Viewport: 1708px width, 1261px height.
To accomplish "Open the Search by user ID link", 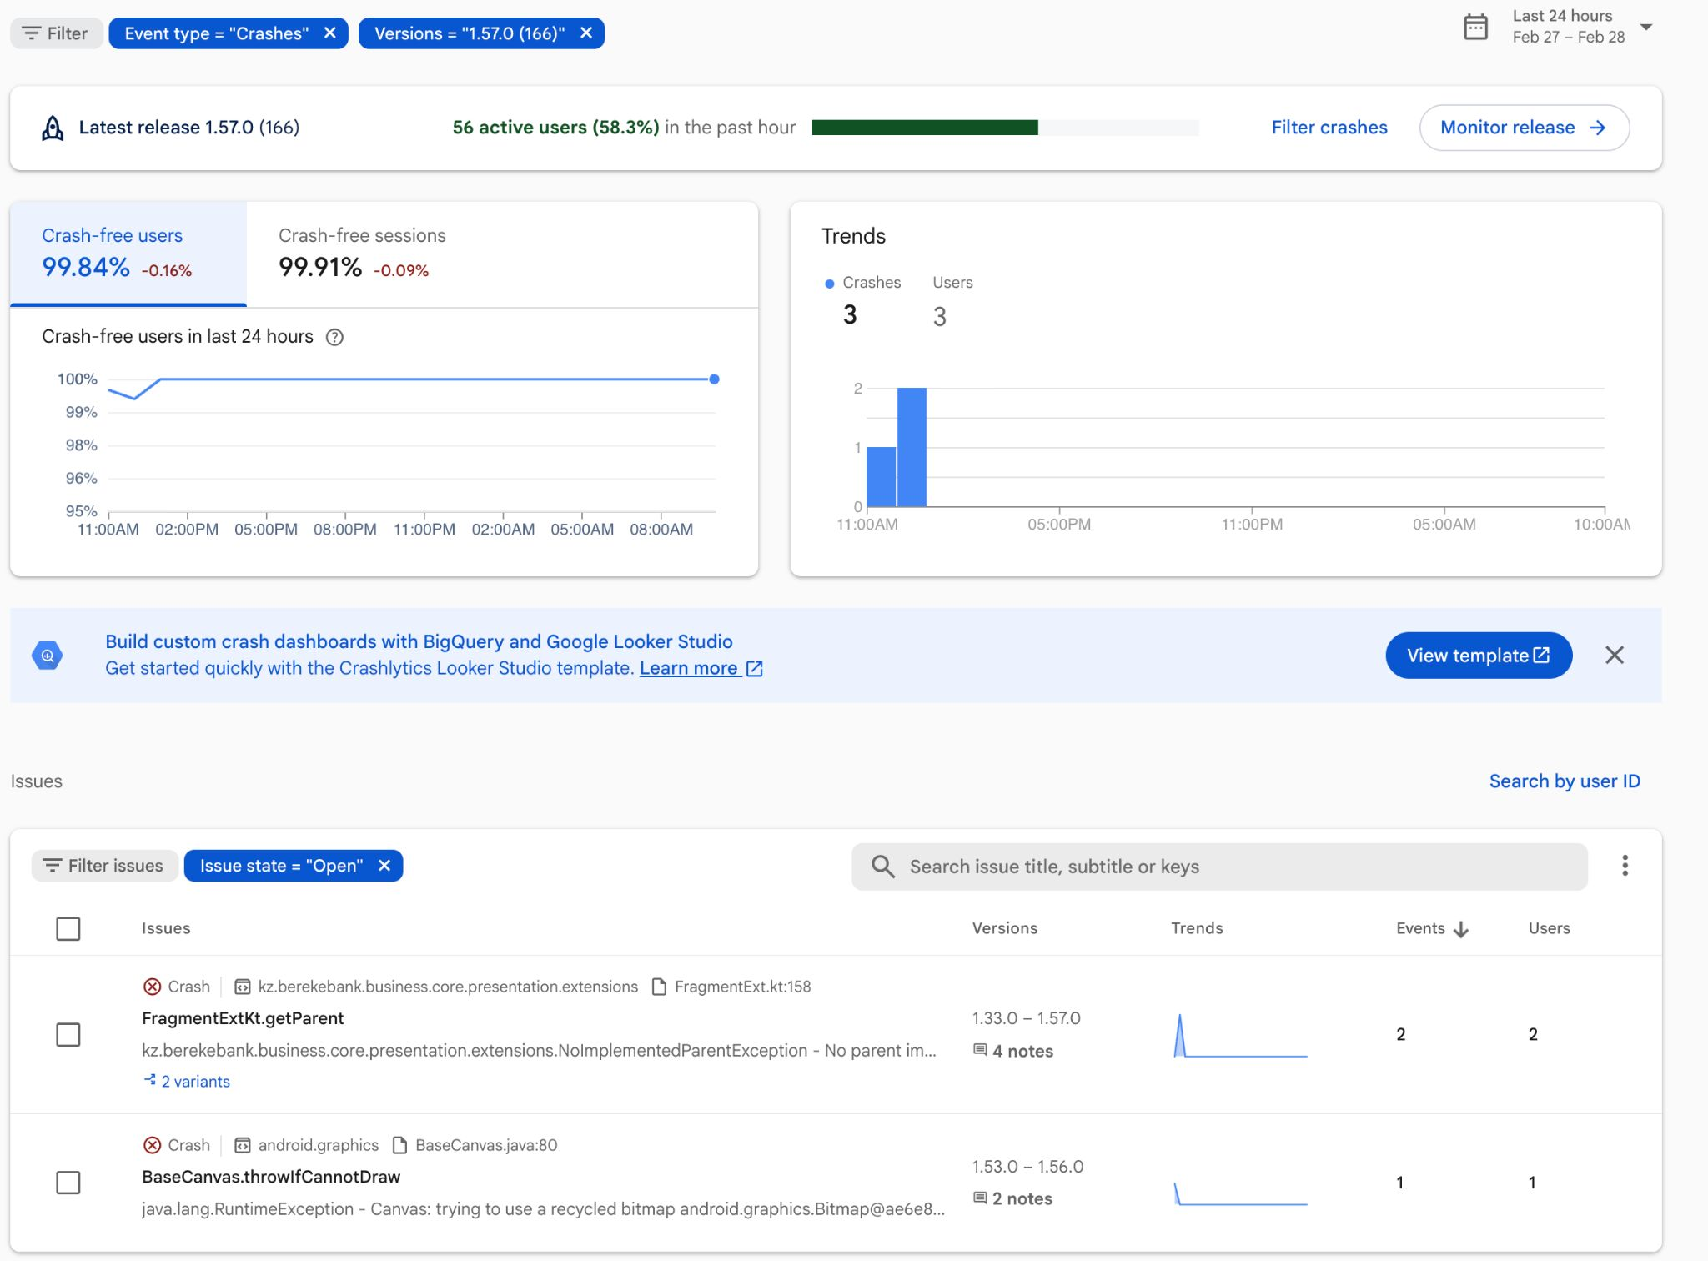I will [1564, 781].
